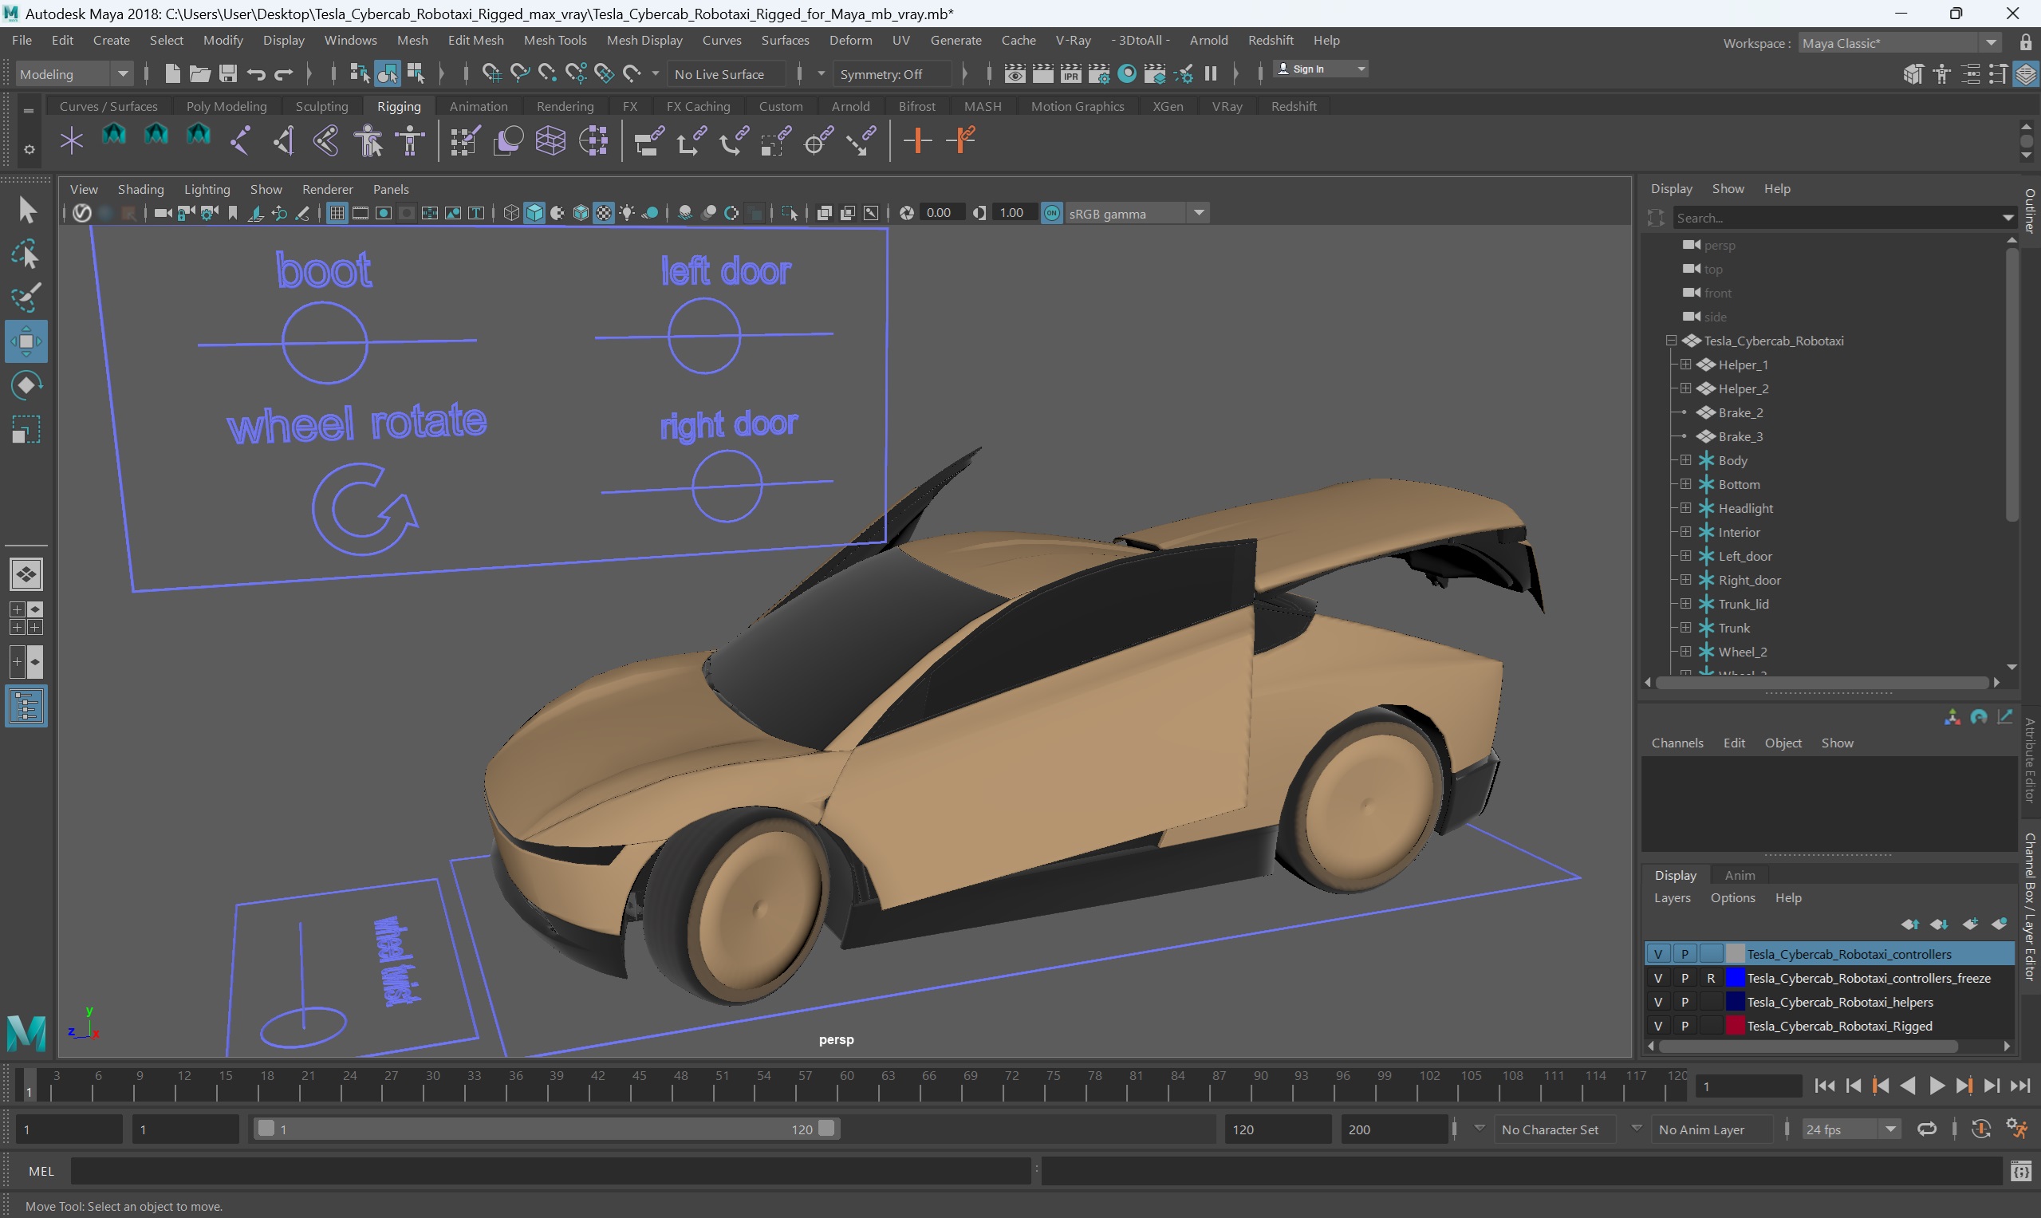Click the Create Locator shelf icon
The image size is (2041, 1218).
click(72, 140)
